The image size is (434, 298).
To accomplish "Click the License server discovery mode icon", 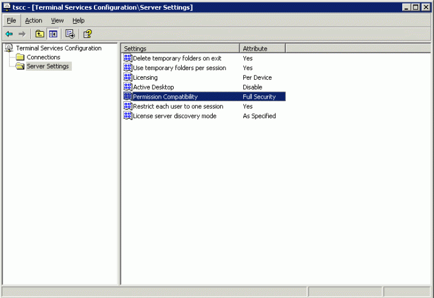I will pyautogui.click(x=128, y=116).
